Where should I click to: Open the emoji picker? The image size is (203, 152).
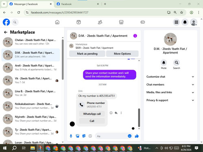click(130, 136)
